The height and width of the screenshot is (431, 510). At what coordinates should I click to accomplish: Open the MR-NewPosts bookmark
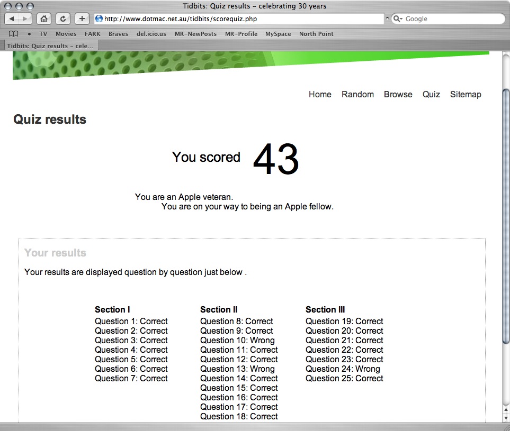point(195,34)
